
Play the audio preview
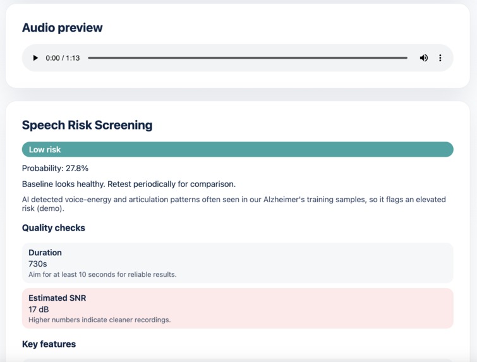pyautogui.click(x=35, y=57)
